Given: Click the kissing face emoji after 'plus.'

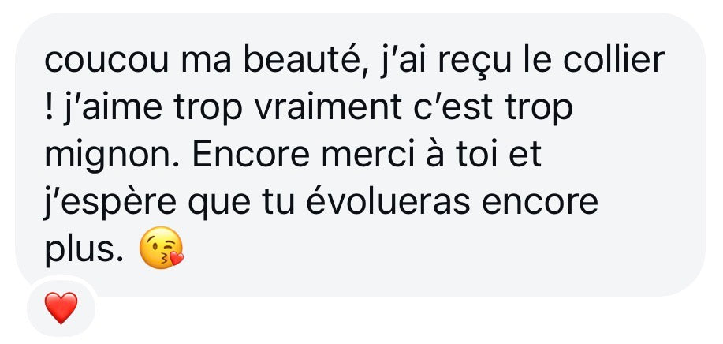Looking at the screenshot, I should [x=162, y=248].
